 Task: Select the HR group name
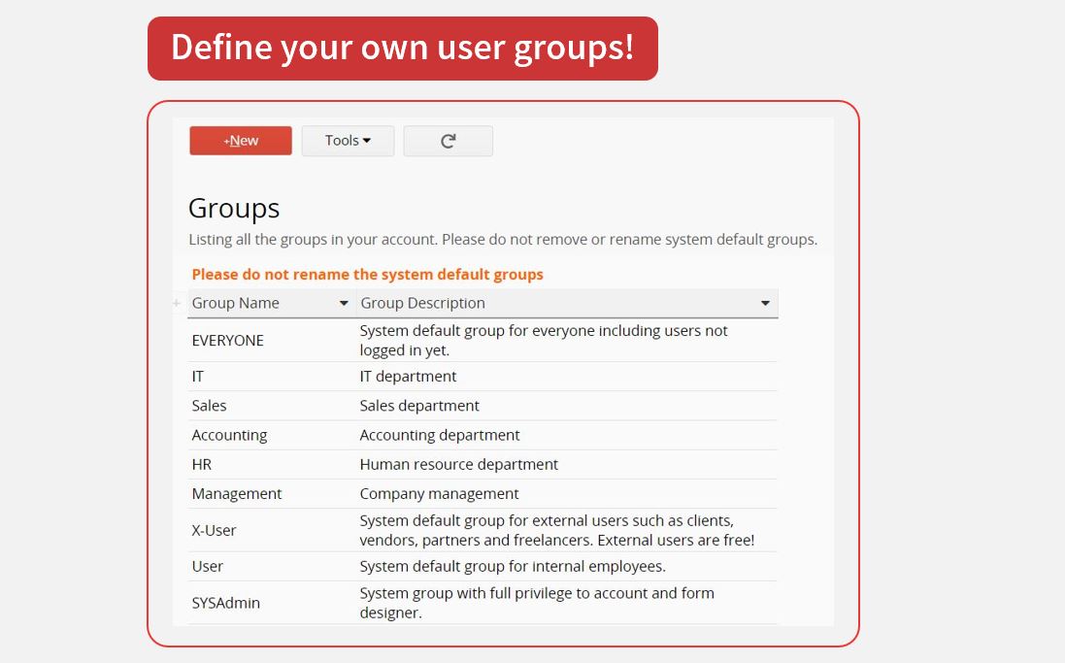click(202, 465)
